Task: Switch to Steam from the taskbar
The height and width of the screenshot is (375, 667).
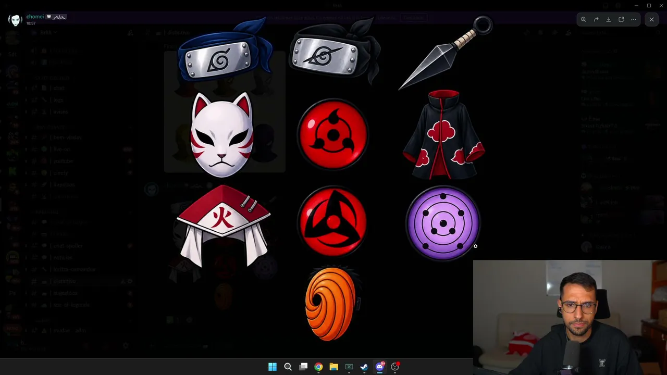Action: coord(364,367)
